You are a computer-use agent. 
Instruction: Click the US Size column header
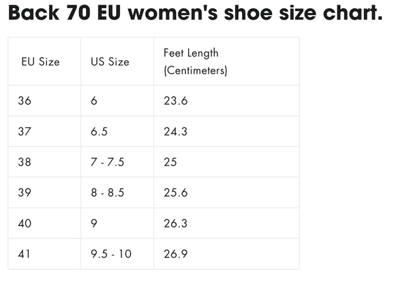point(110,62)
